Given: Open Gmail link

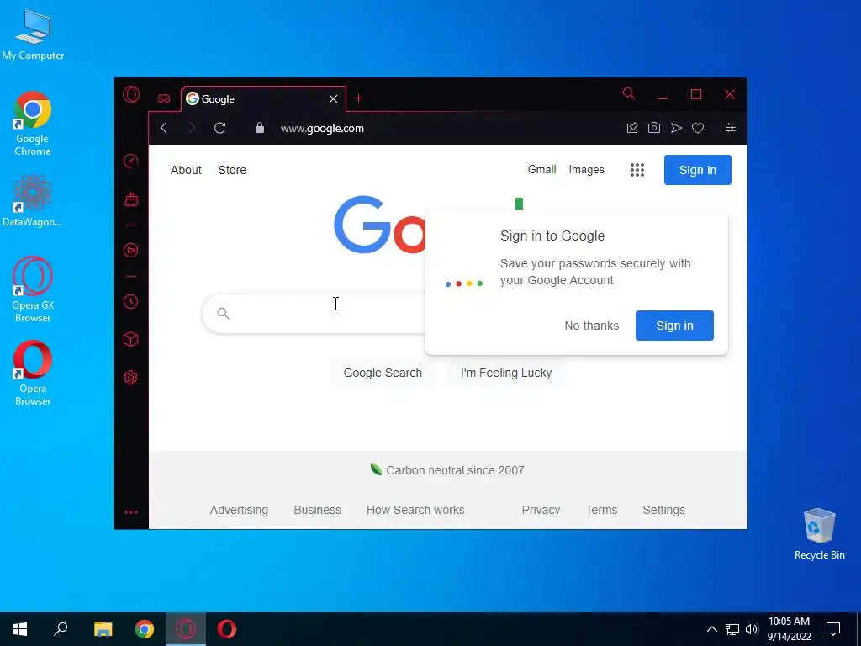Looking at the screenshot, I should click(x=542, y=169).
